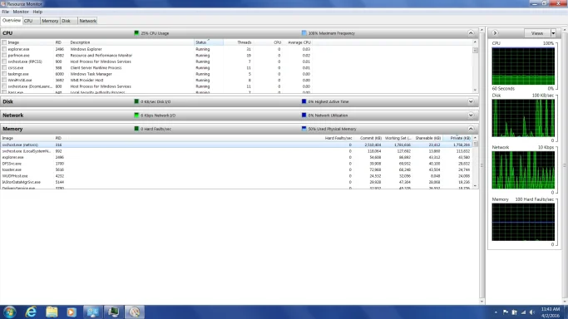568x319 pixels.
Task: Click the green Network I/O indicator square
Action: [136, 115]
